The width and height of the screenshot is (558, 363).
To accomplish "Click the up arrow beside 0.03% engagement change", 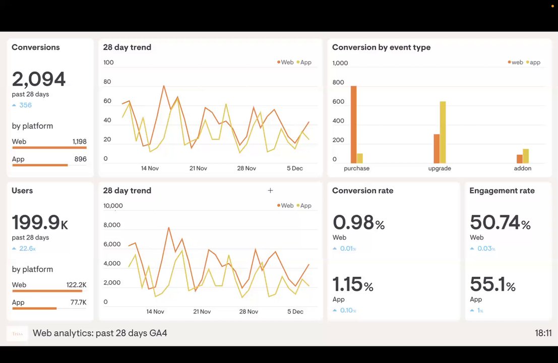I will [472, 249].
